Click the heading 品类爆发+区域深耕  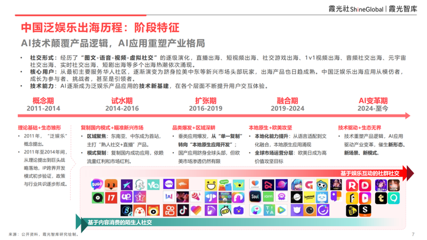(x=193, y=127)
